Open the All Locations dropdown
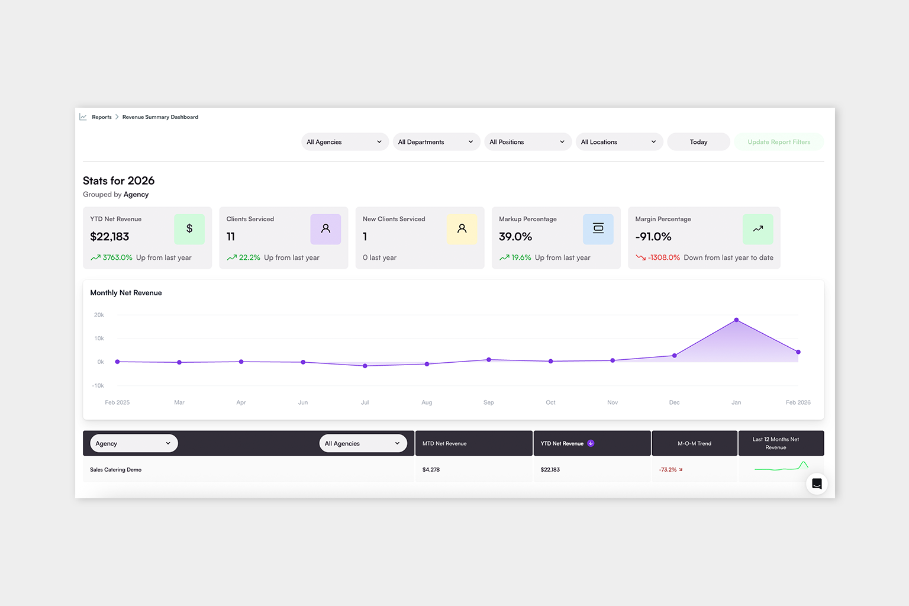This screenshot has height=606, width=909. pos(619,142)
